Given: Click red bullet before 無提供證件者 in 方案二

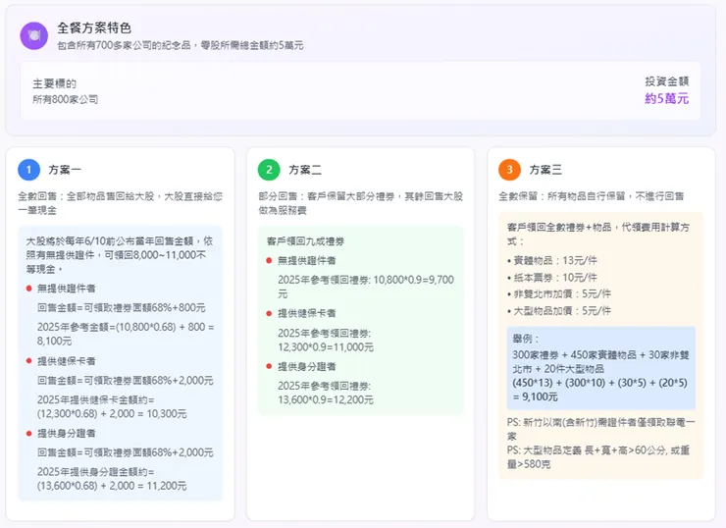Looking at the screenshot, I should click(270, 259).
